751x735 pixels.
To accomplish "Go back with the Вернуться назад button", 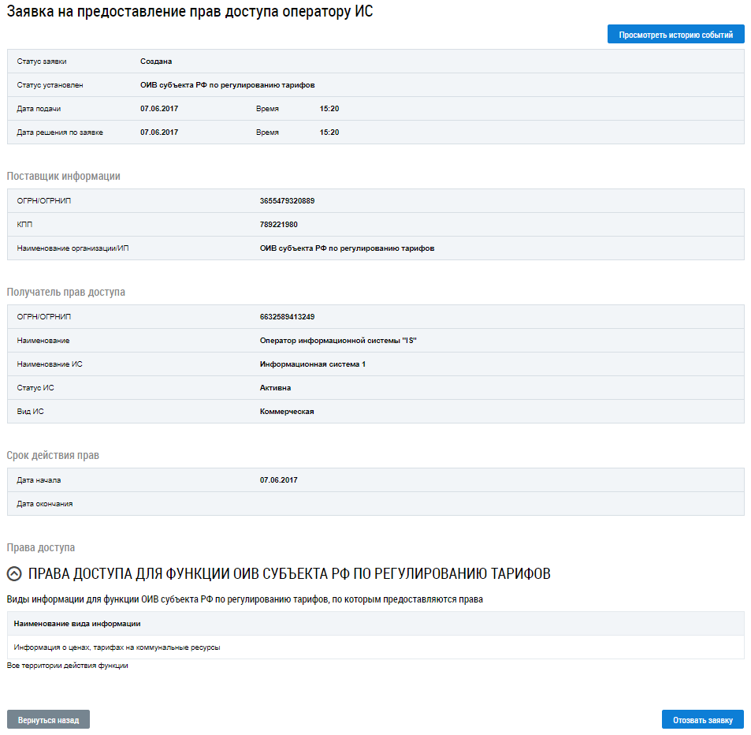I will [48, 720].
